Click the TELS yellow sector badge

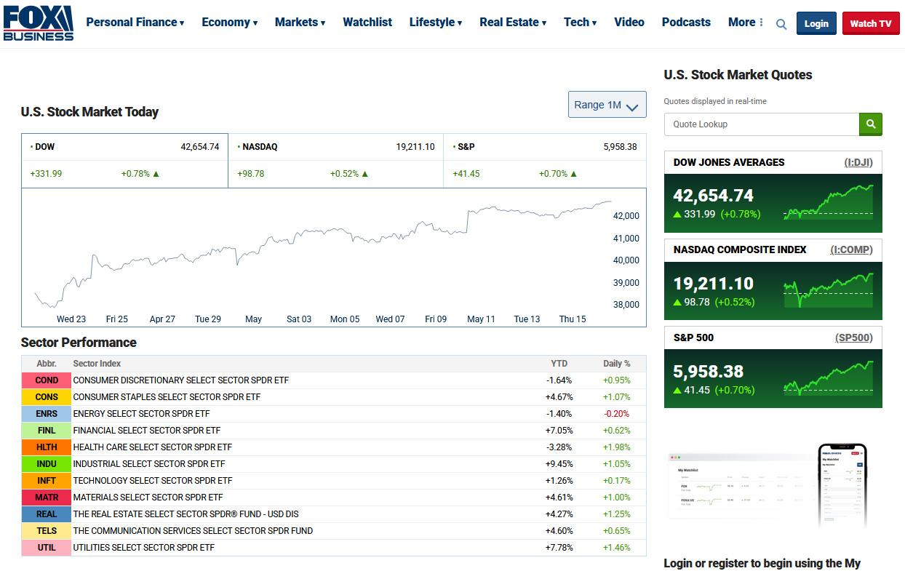pyautogui.click(x=47, y=531)
